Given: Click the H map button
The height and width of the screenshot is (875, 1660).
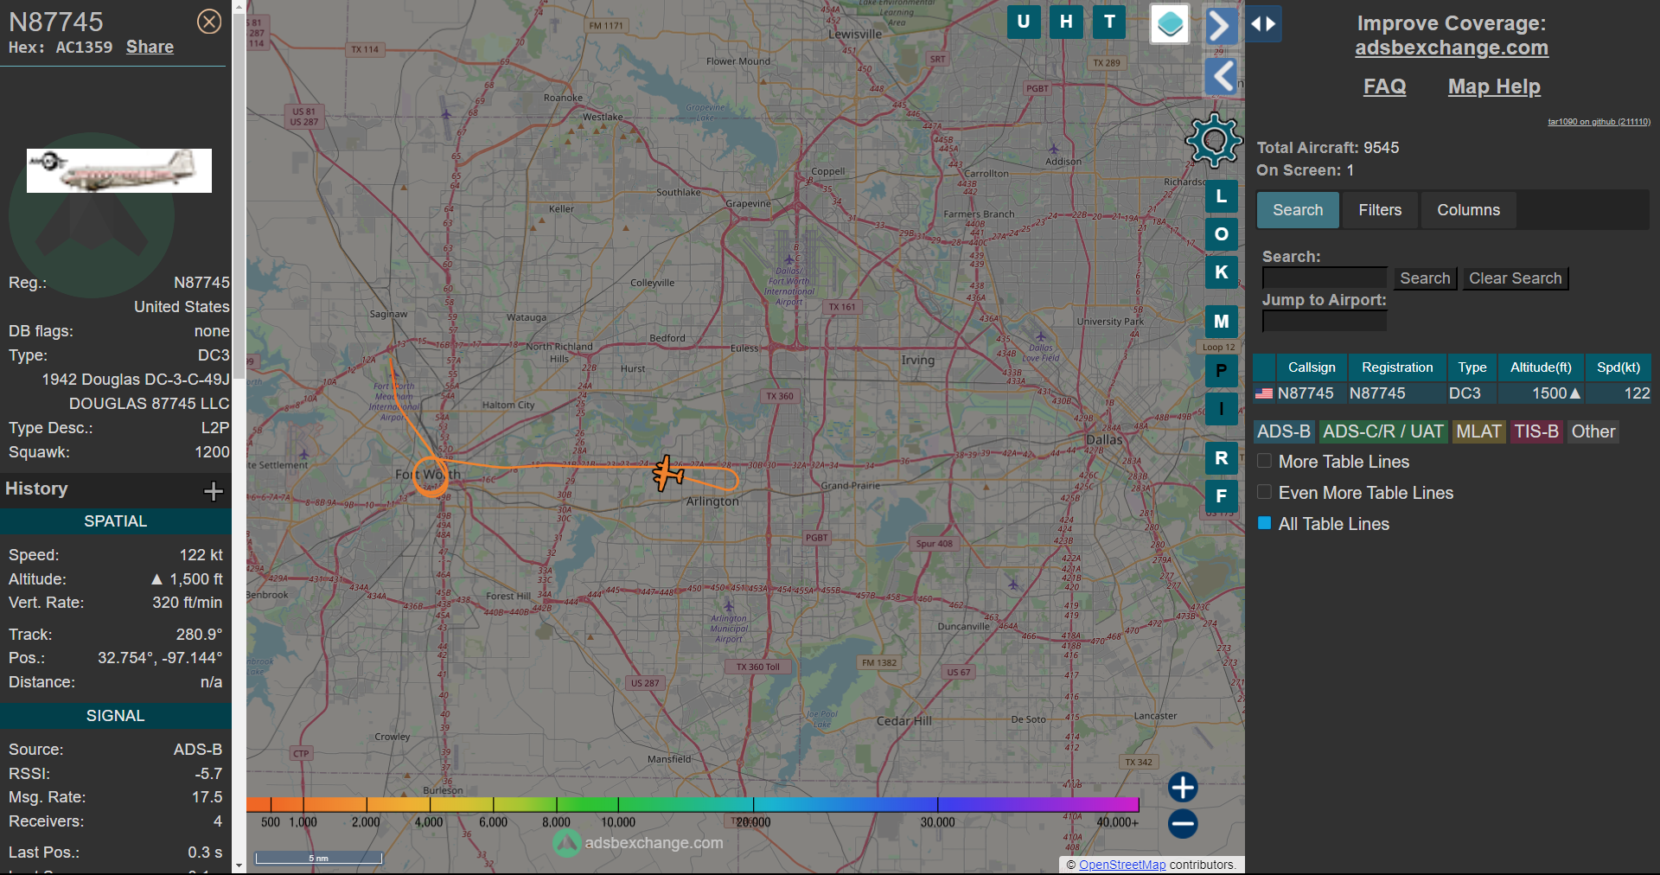Looking at the screenshot, I should click(1067, 22).
